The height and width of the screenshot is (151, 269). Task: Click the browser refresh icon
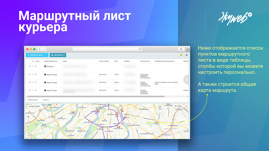pos(140,49)
